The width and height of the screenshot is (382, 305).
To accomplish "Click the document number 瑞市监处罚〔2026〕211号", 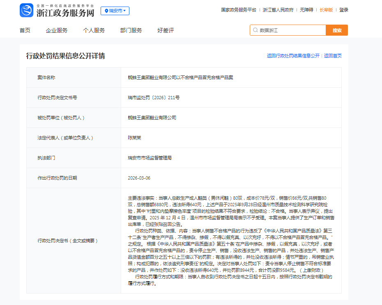I will pyautogui.click(x=154, y=98).
